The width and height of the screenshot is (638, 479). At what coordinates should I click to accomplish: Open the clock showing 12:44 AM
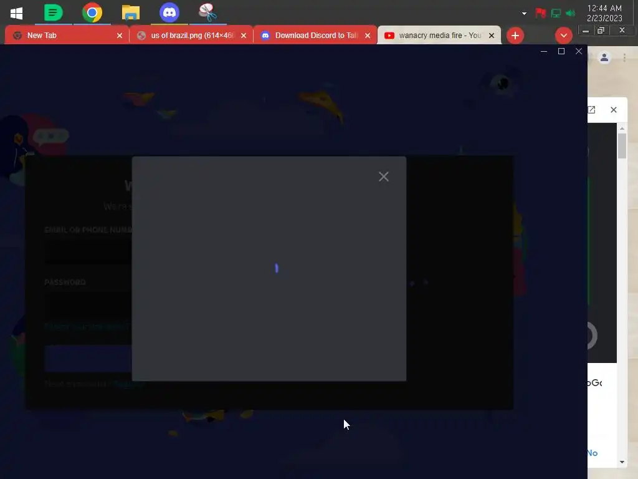pos(604,13)
